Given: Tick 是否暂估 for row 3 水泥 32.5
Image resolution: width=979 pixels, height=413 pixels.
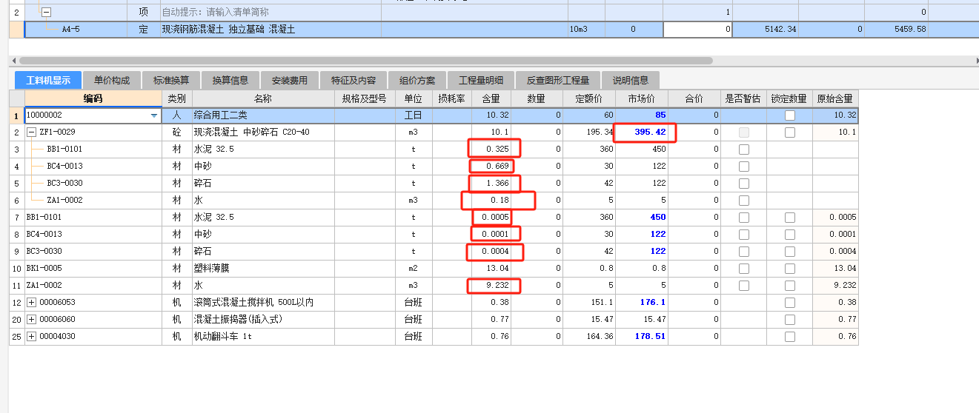Looking at the screenshot, I should point(743,150).
